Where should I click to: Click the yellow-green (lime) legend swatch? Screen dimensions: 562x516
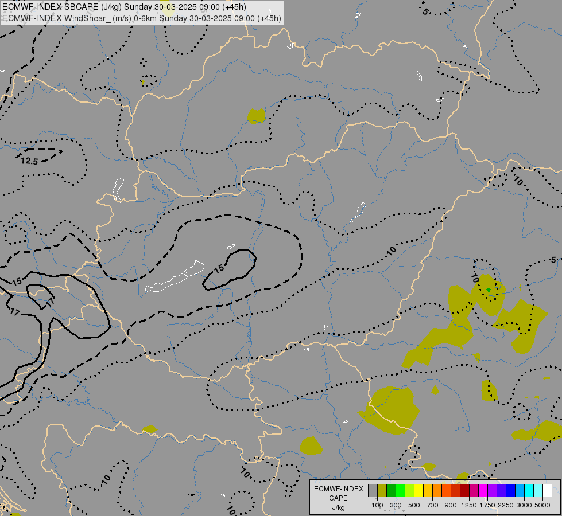tap(410, 490)
